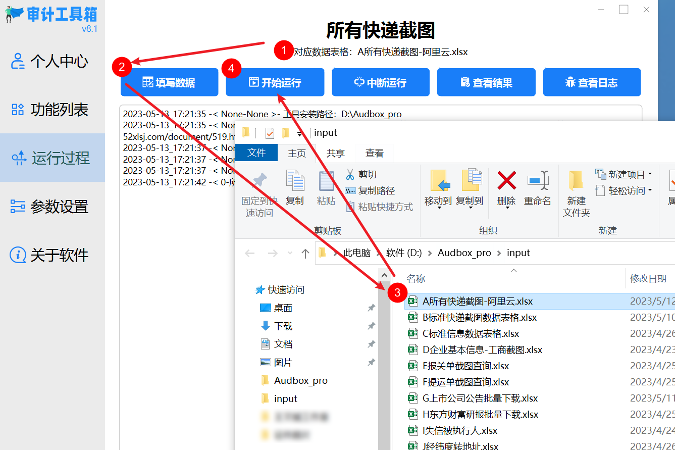Click the 查看结果 button

[486, 82]
